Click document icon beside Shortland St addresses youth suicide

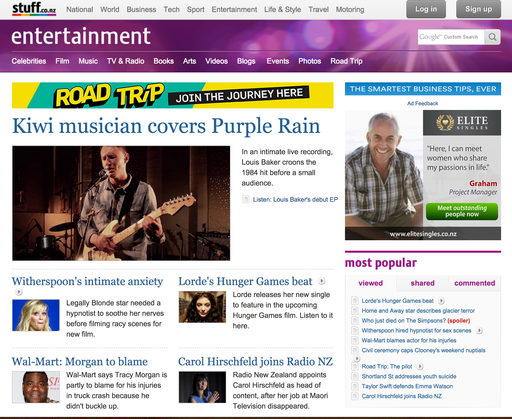[355, 376]
